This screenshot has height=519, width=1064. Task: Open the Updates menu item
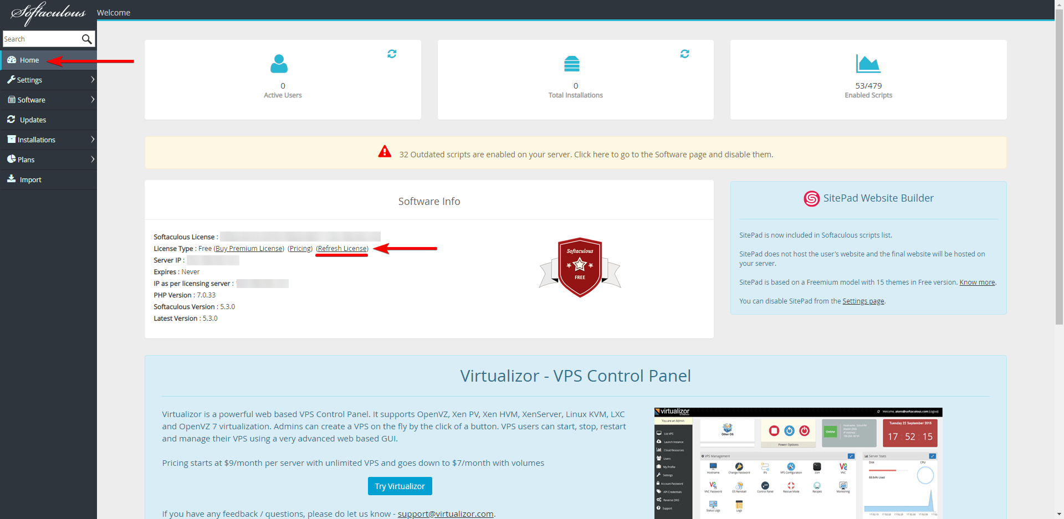[x=48, y=120]
